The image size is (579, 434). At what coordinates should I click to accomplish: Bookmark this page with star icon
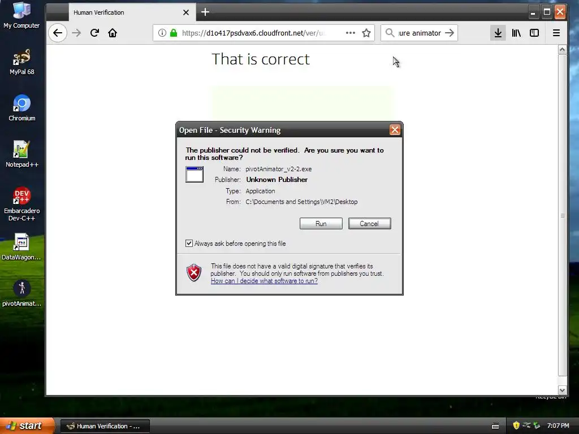point(366,33)
